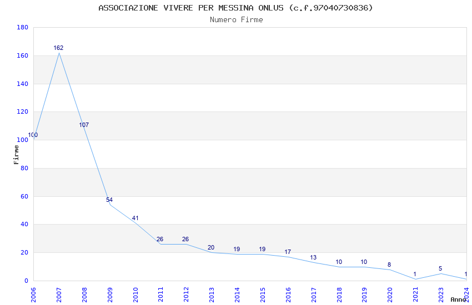Click the y-axis value 40
Image resolution: width=472 pixels, height=305 pixels.
pyautogui.click(x=24, y=224)
